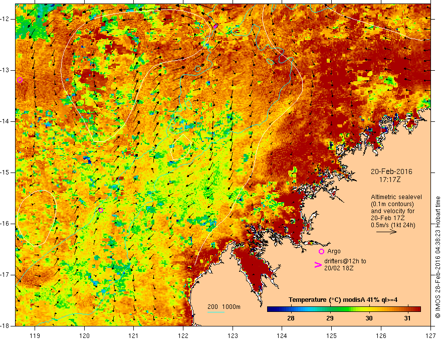This screenshot has height=341, width=441.
Task: Click latitude axis label -14
Action: click(5, 121)
